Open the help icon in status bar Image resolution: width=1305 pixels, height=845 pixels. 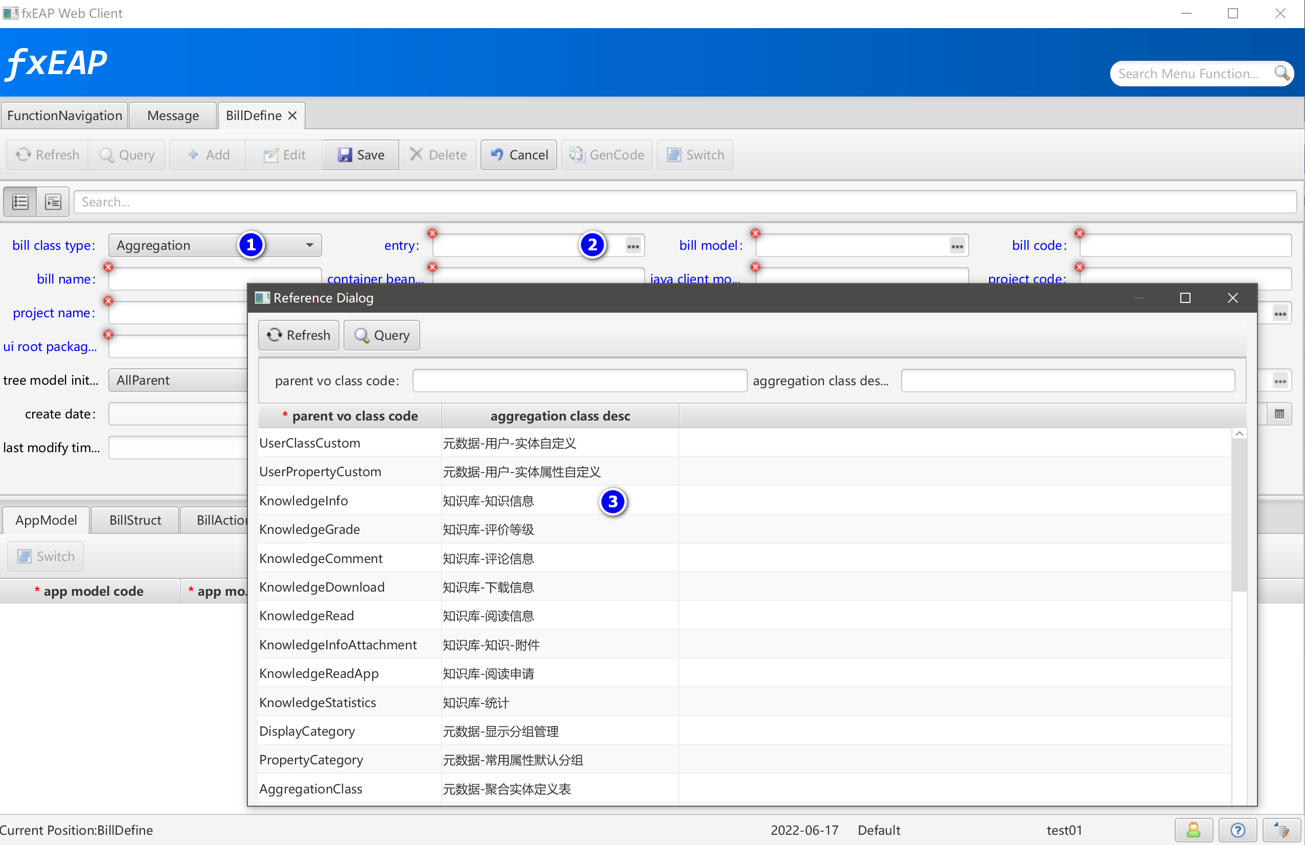pos(1238,831)
